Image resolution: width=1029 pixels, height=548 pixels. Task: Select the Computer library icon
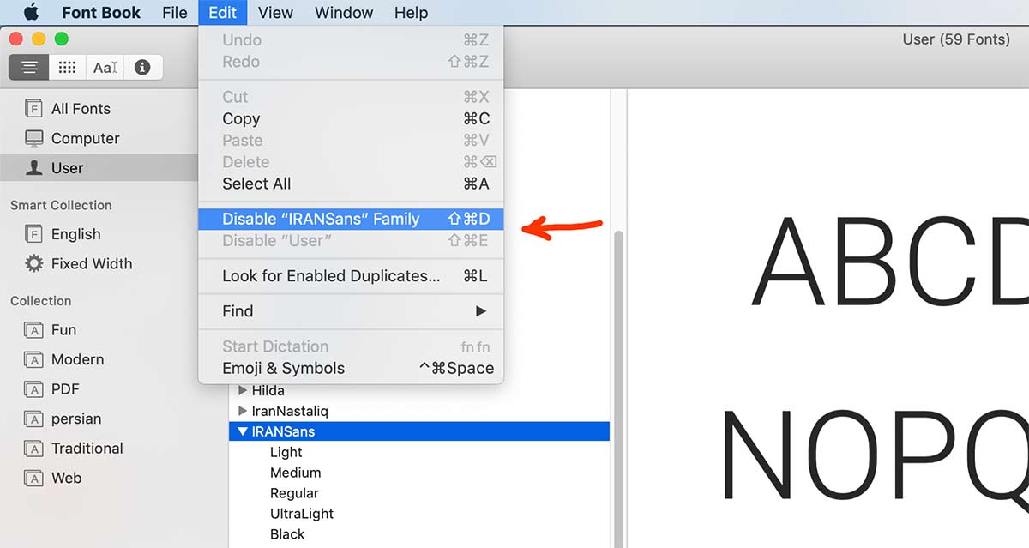point(34,138)
